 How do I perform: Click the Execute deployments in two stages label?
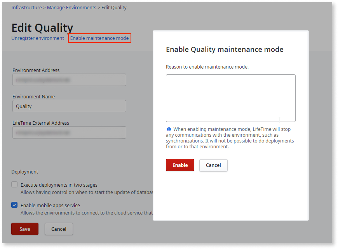tap(59, 185)
